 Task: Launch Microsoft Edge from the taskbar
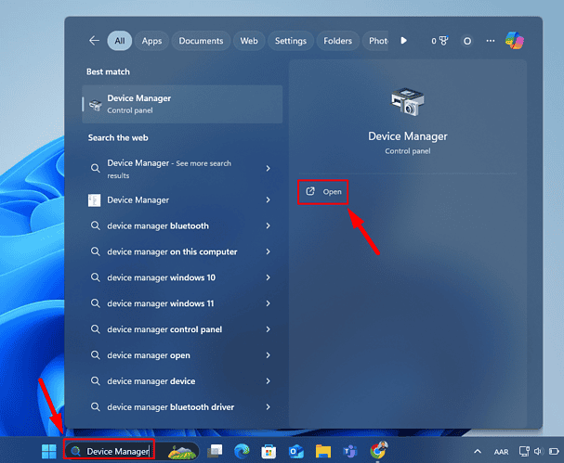[x=242, y=451]
